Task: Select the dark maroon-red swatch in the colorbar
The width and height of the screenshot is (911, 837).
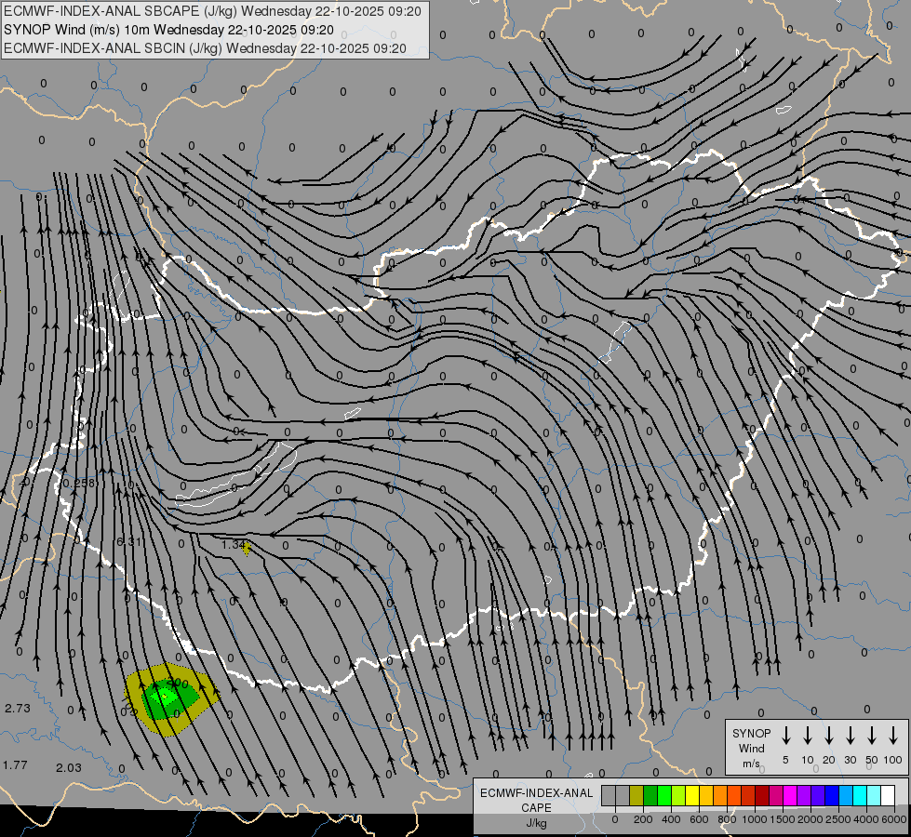Action: click(x=762, y=795)
